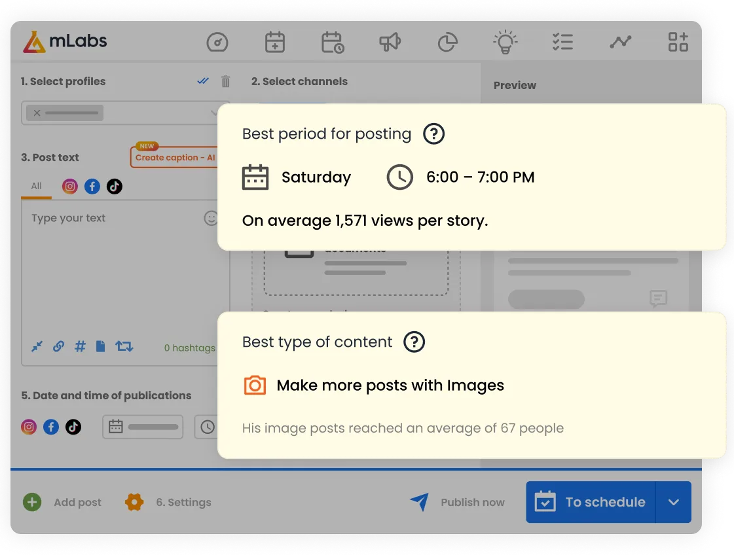734x555 pixels.
Task: Open help for Best period for posting
Action: [x=433, y=134]
